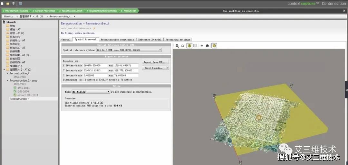
Task: Collapse the Reconstruction_2 tree node
Action: (x=8, y=73)
